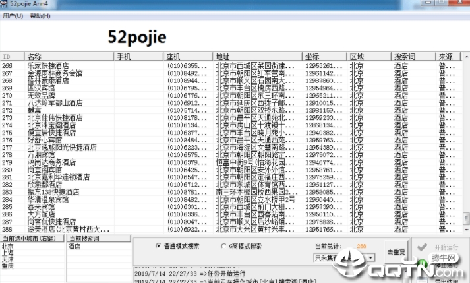Click the 去重复 button
The height and width of the screenshot is (283, 470).
click(396, 252)
